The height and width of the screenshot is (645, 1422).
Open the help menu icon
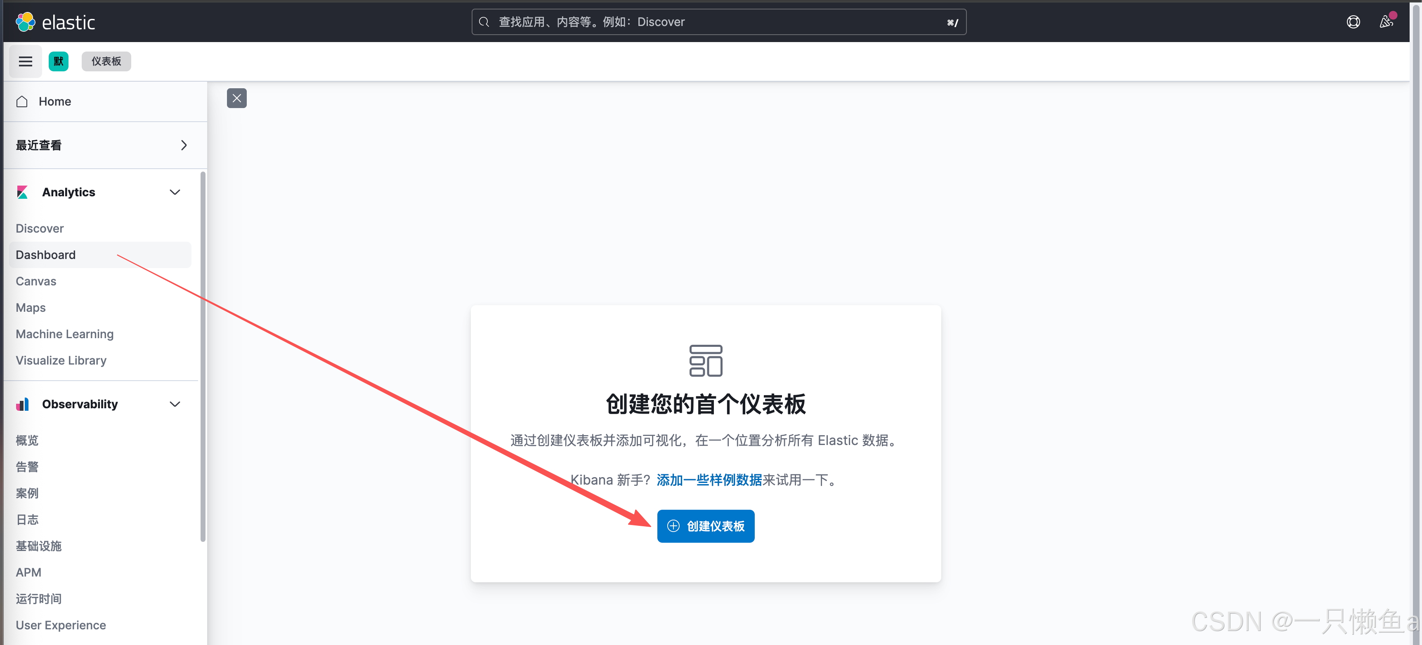point(1353,22)
